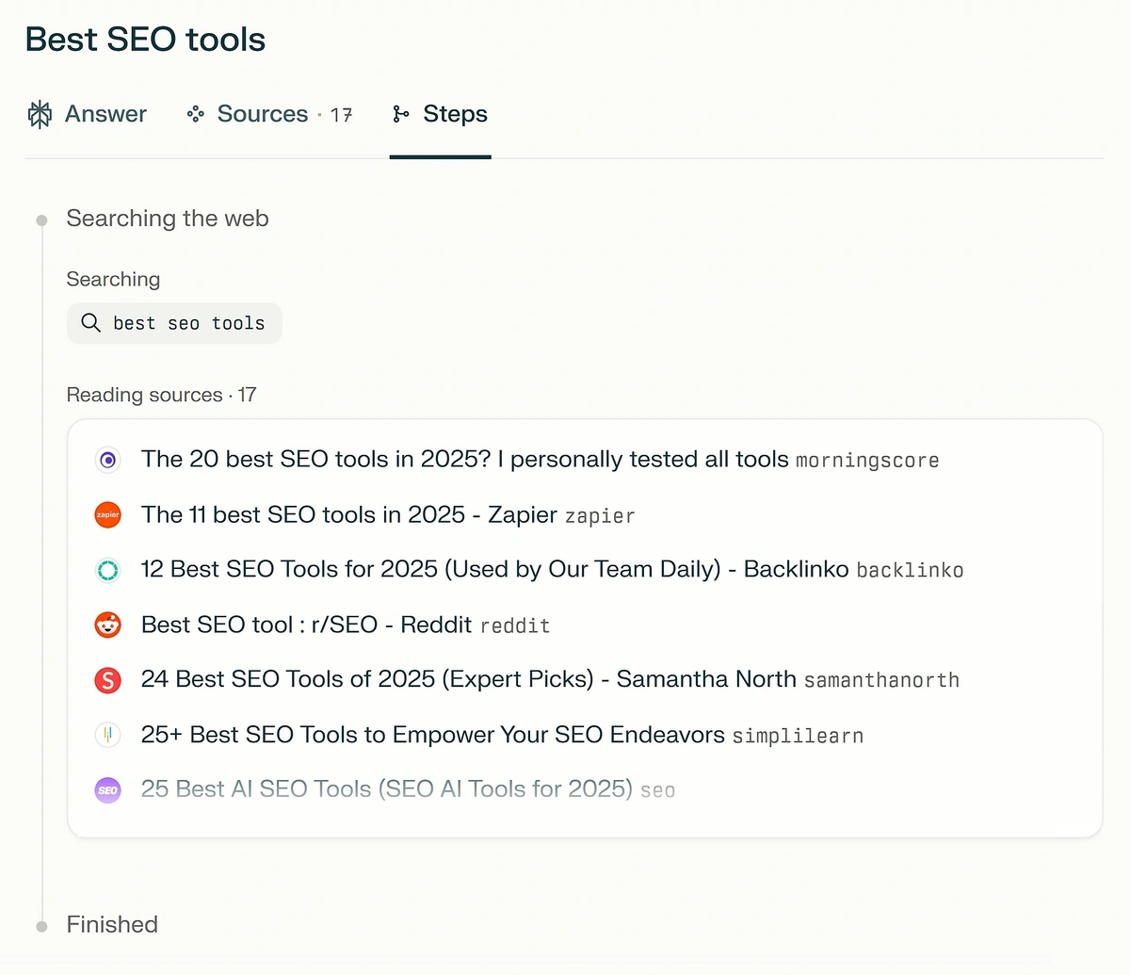This screenshot has height=975, width=1130.
Task: Click the 'samanthanorth' domain label
Action: pos(881,680)
